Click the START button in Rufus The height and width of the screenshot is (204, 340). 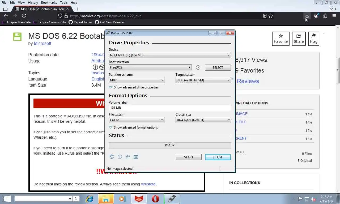pyautogui.click(x=189, y=157)
